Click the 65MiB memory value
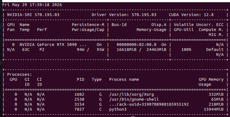 coord(217,99)
